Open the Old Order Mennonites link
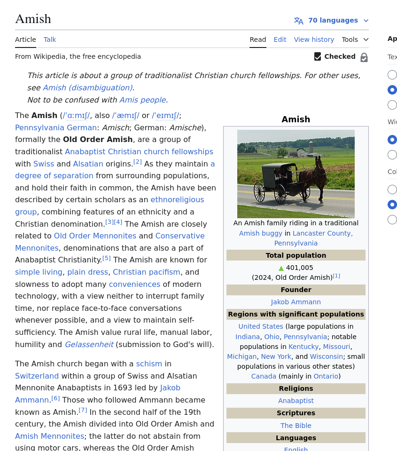Viewport: 397px width, 451px height. 95,236
